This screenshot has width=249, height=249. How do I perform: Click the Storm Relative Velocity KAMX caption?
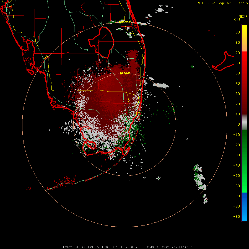point(126,247)
